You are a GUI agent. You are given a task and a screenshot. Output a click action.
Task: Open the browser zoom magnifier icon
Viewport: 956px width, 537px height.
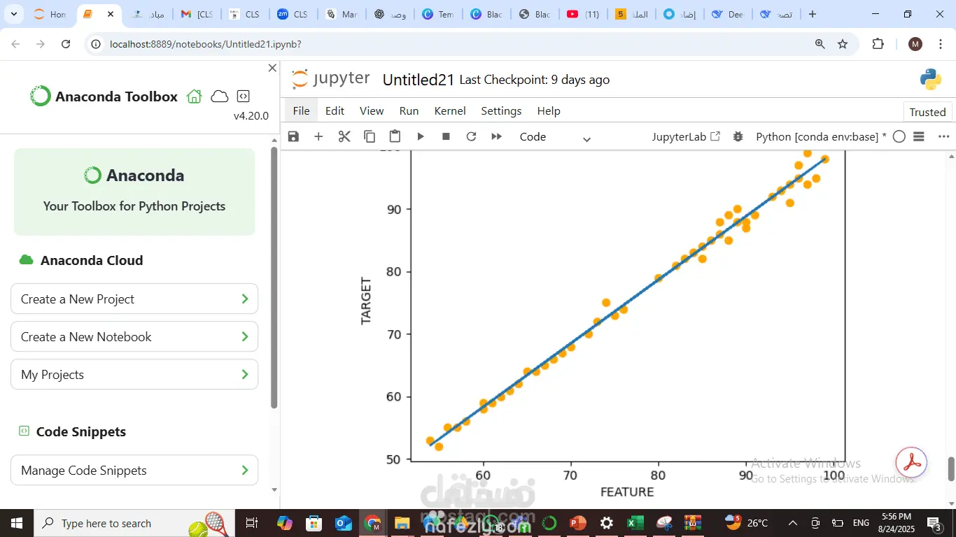820,44
